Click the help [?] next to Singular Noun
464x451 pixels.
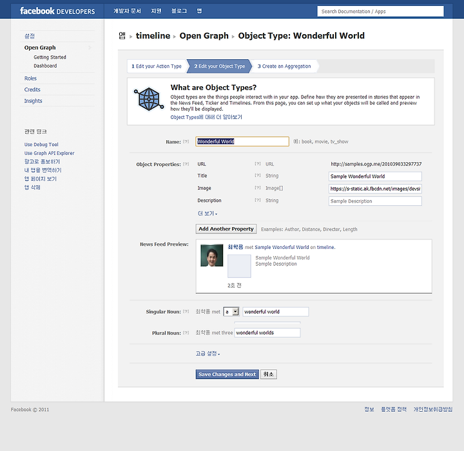point(186,311)
